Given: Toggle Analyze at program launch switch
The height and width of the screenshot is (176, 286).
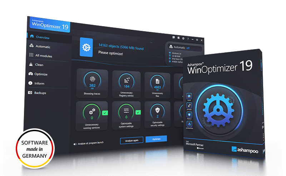Looking at the screenshot, I should coord(75,144).
